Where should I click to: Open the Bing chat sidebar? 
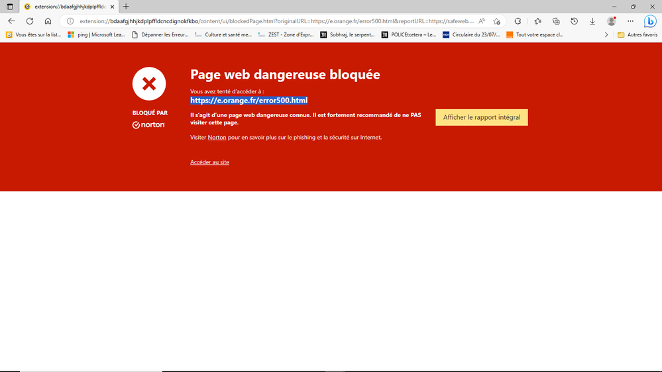click(x=650, y=21)
